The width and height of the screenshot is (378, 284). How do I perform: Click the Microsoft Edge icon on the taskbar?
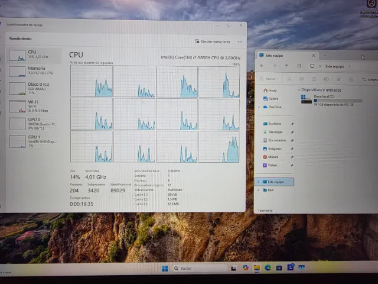(x=268, y=268)
